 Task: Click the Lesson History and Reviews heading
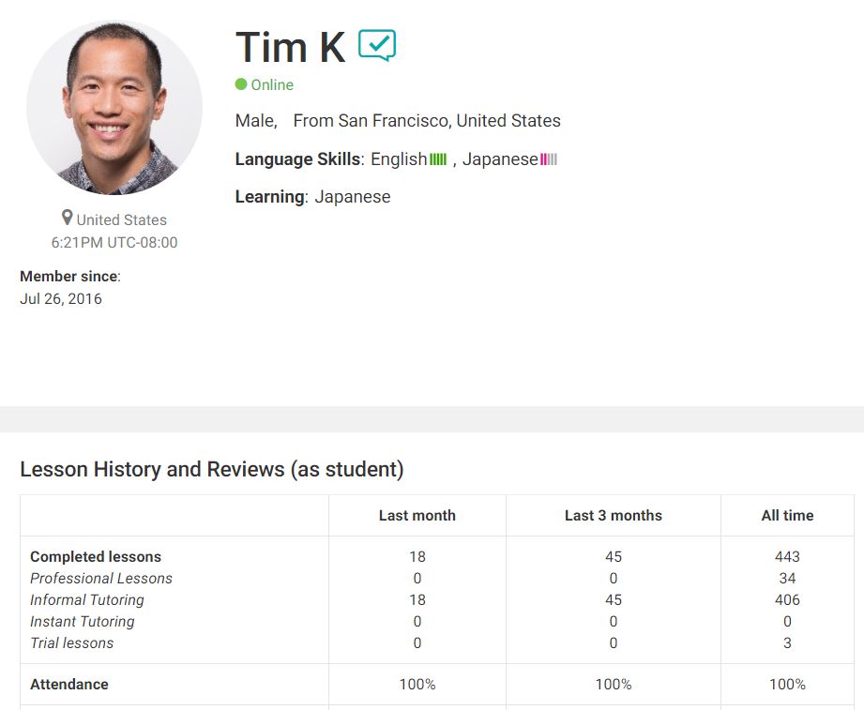pos(212,469)
